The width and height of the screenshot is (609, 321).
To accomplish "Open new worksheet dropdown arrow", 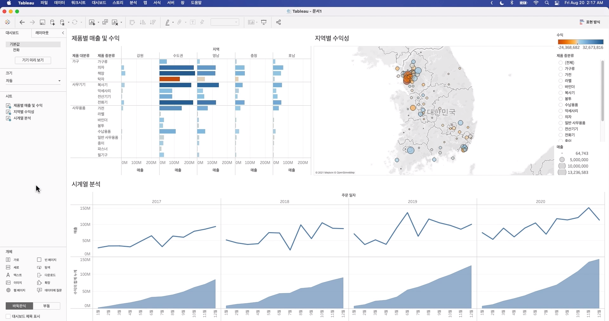I will (98, 23).
